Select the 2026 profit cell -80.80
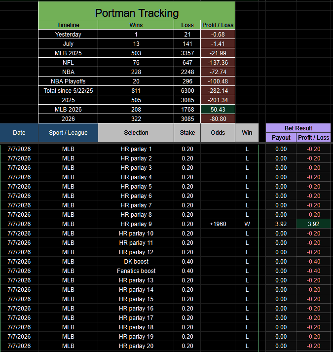Image resolution: width=333 pixels, height=352 pixels. pos(218,119)
